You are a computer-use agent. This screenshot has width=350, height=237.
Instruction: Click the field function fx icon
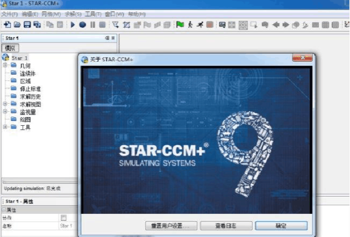(x=305, y=25)
